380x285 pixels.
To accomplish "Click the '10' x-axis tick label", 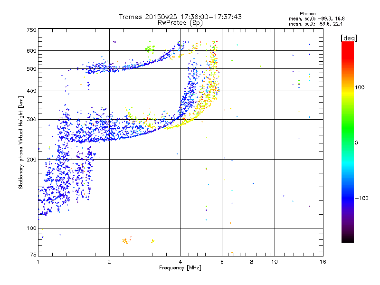I will pyautogui.click(x=275, y=262).
